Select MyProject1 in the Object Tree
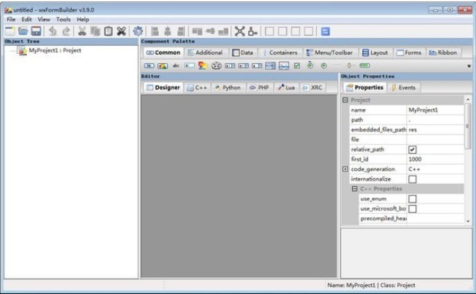Screen dimensions: 476x294 54,51
